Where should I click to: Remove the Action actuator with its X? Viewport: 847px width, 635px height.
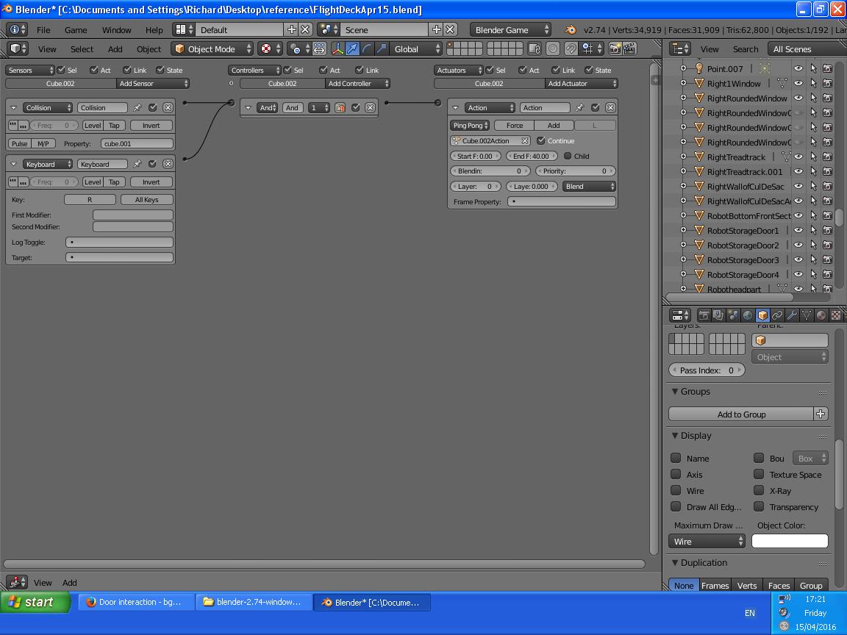coord(610,107)
